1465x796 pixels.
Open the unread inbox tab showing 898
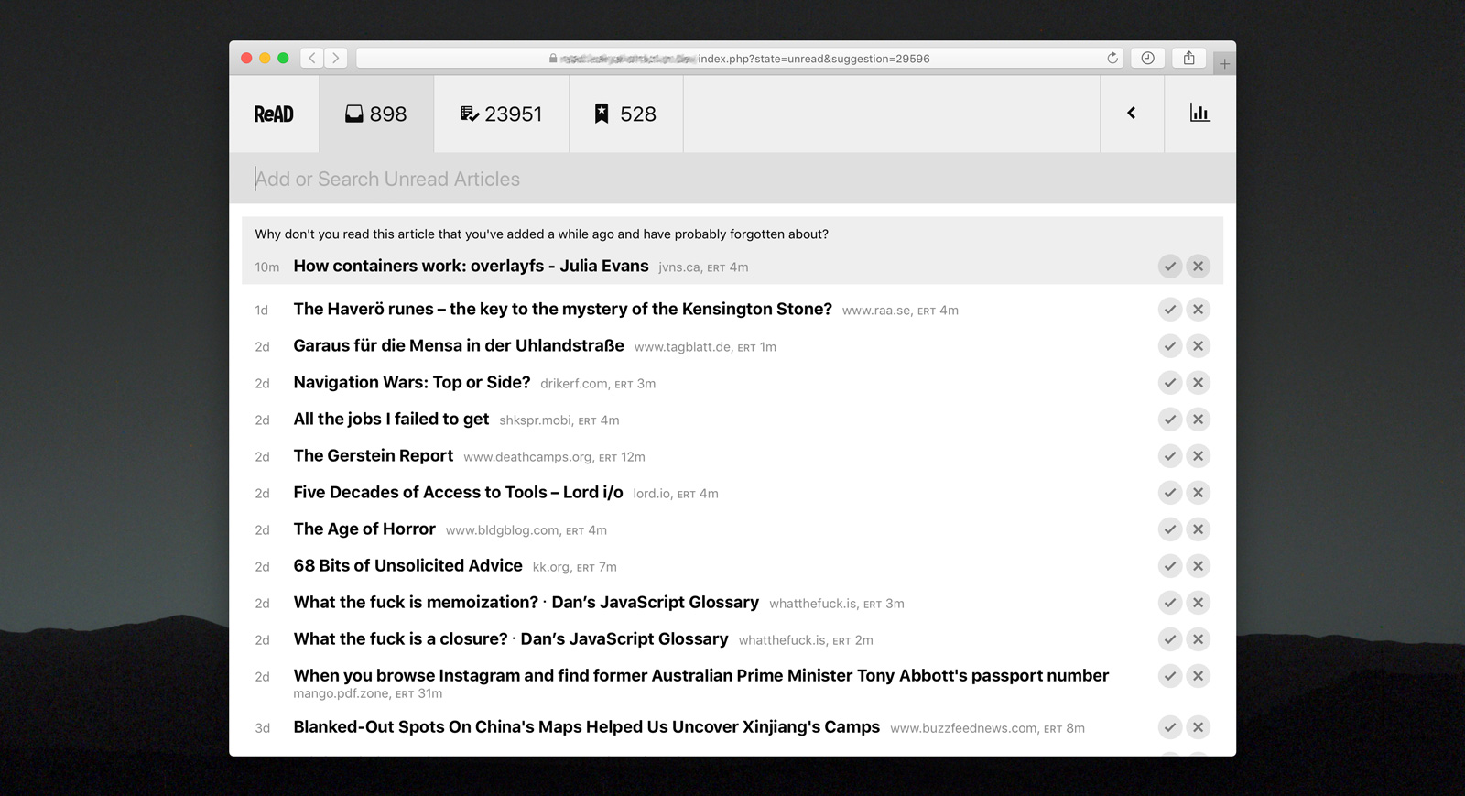(x=376, y=114)
